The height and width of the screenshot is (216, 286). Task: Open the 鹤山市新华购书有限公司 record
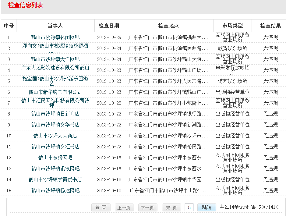[55, 92]
